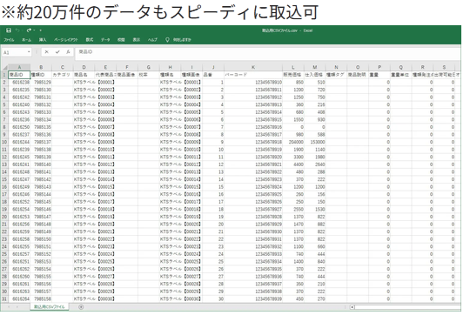This screenshot has height=315, width=463.
Task: Click the Tell Me lightbulb icon
Action: click(x=167, y=39)
